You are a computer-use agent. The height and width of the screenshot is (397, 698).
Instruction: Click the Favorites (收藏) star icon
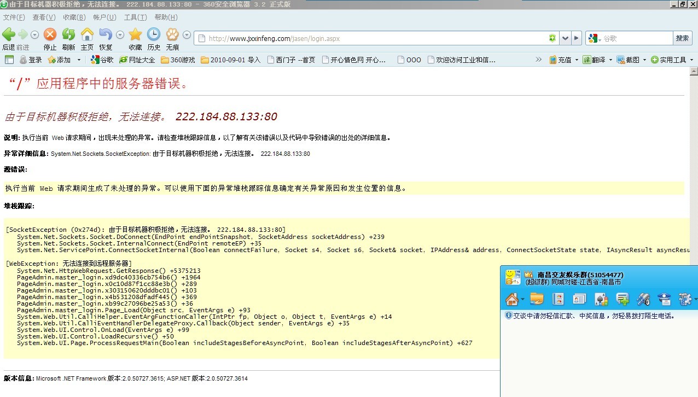[x=135, y=35]
